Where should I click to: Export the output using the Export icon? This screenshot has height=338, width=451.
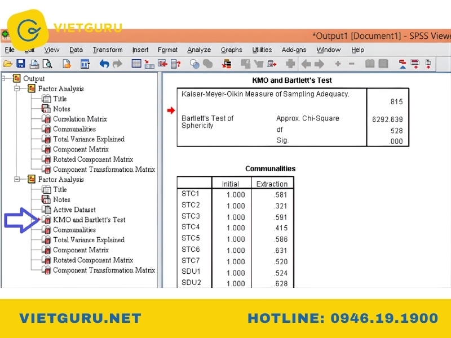pos(67,64)
